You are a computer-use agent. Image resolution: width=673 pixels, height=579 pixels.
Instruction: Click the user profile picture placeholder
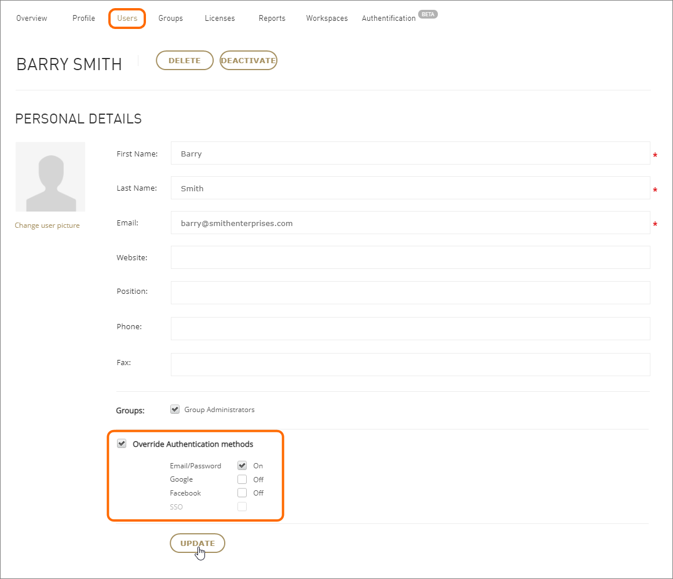click(x=50, y=177)
